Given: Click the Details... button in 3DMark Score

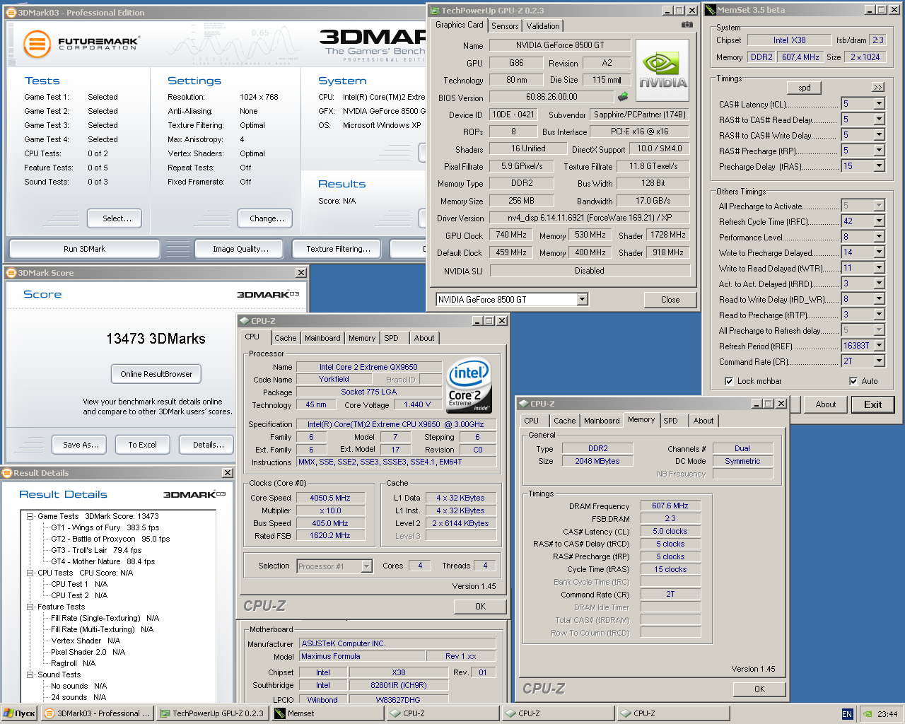Looking at the screenshot, I should coord(208,445).
